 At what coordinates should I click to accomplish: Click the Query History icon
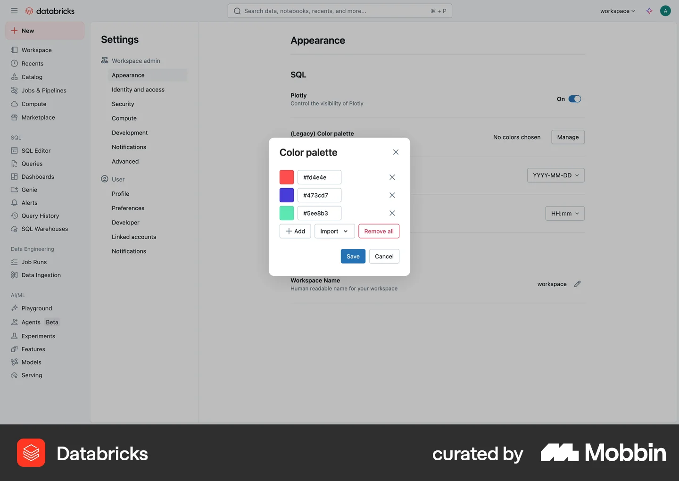pos(14,216)
